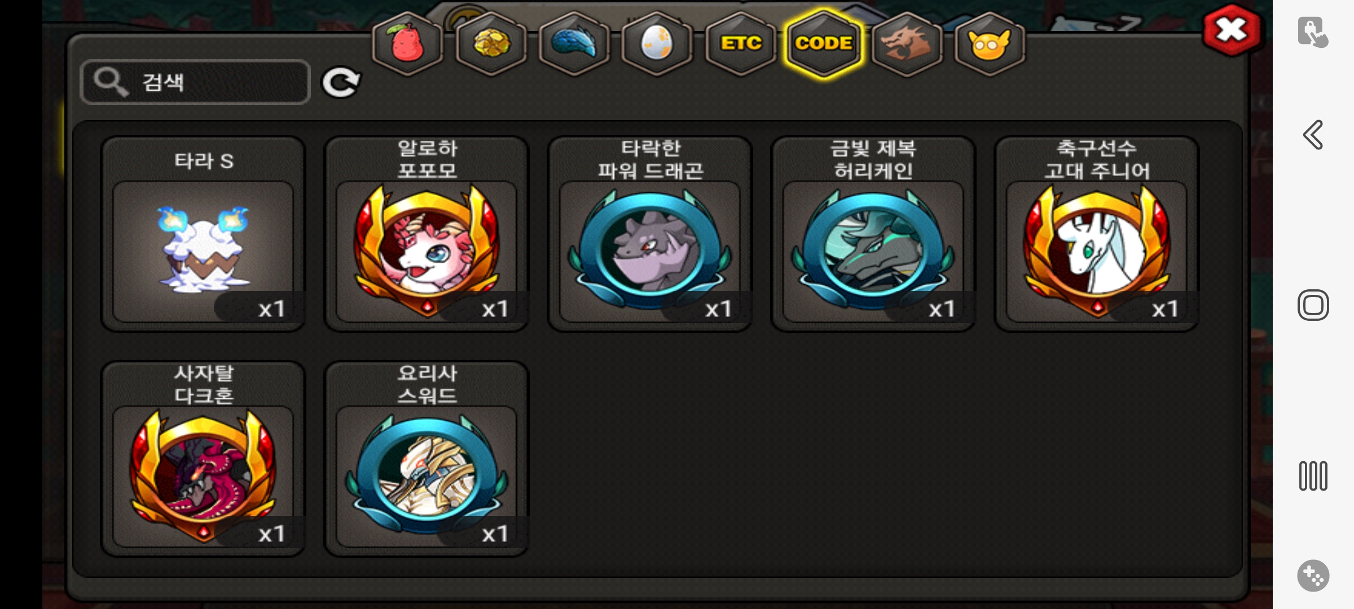Open the gold nugget tab
This screenshot has width=1354, height=609.
[491, 43]
